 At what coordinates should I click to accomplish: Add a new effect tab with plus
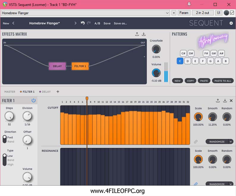pyautogui.click(x=58, y=92)
